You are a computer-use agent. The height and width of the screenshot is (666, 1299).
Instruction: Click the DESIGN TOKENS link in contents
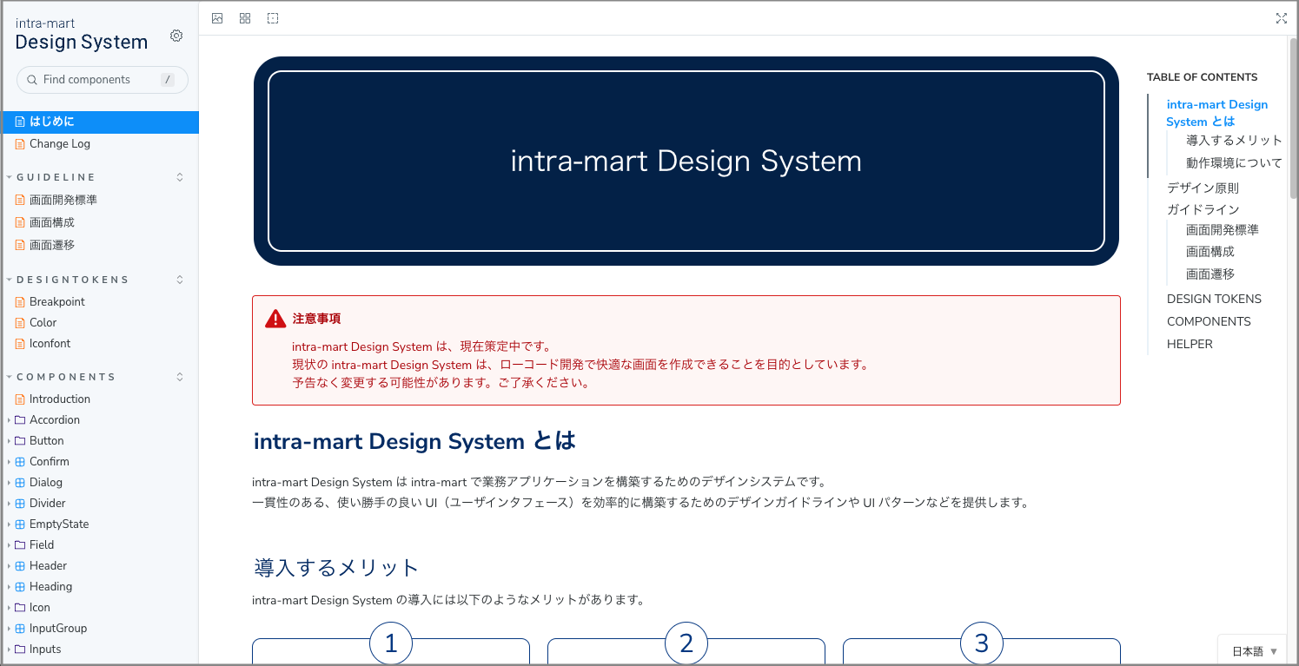point(1214,298)
